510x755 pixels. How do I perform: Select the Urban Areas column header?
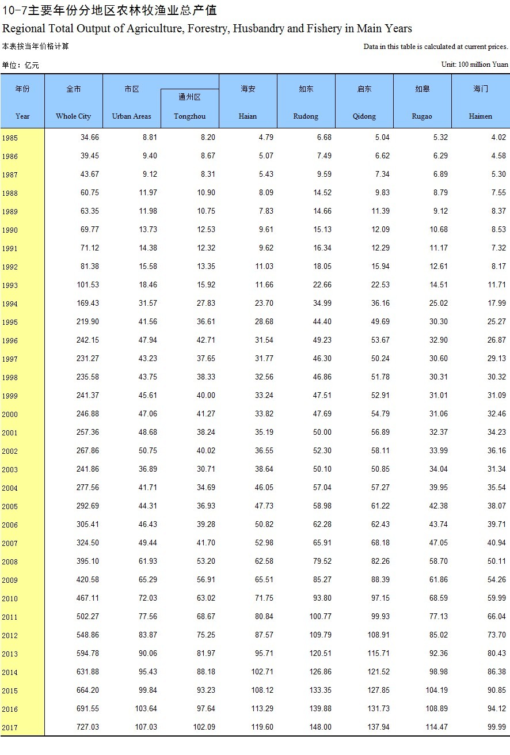click(131, 102)
